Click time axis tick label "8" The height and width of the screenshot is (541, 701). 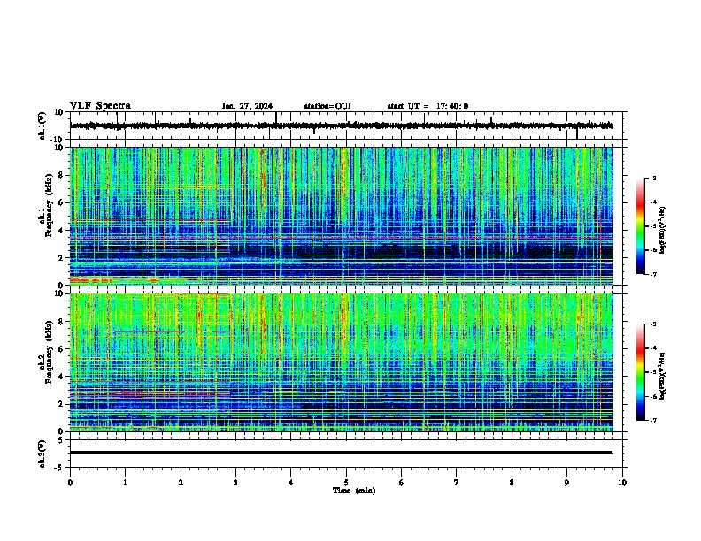point(512,483)
